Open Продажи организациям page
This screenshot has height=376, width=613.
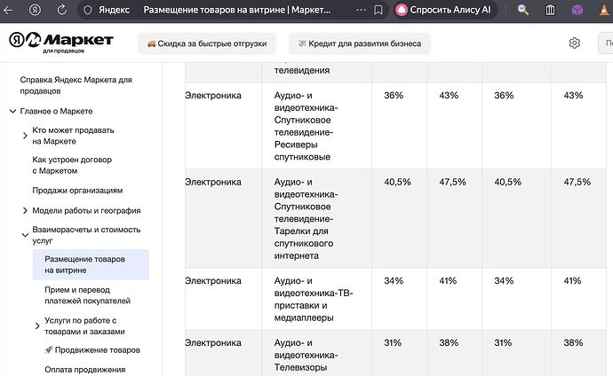[77, 191]
